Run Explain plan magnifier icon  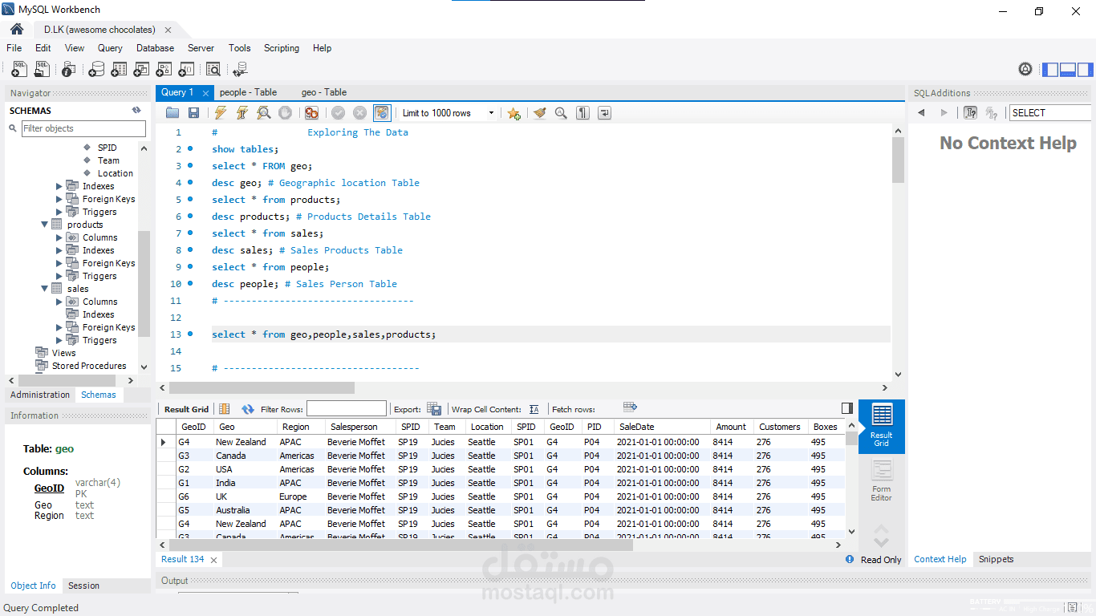pyautogui.click(x=263, y=113)
